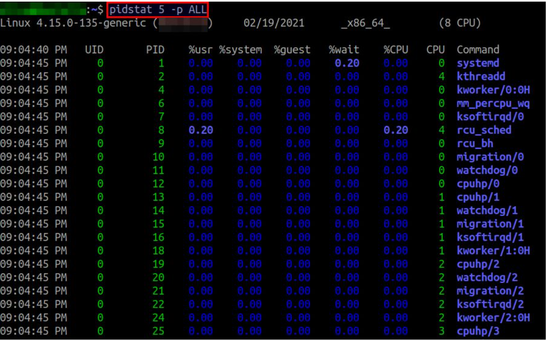Select the systemd process name
The image size is (547, 340).
tap(477, 63)
